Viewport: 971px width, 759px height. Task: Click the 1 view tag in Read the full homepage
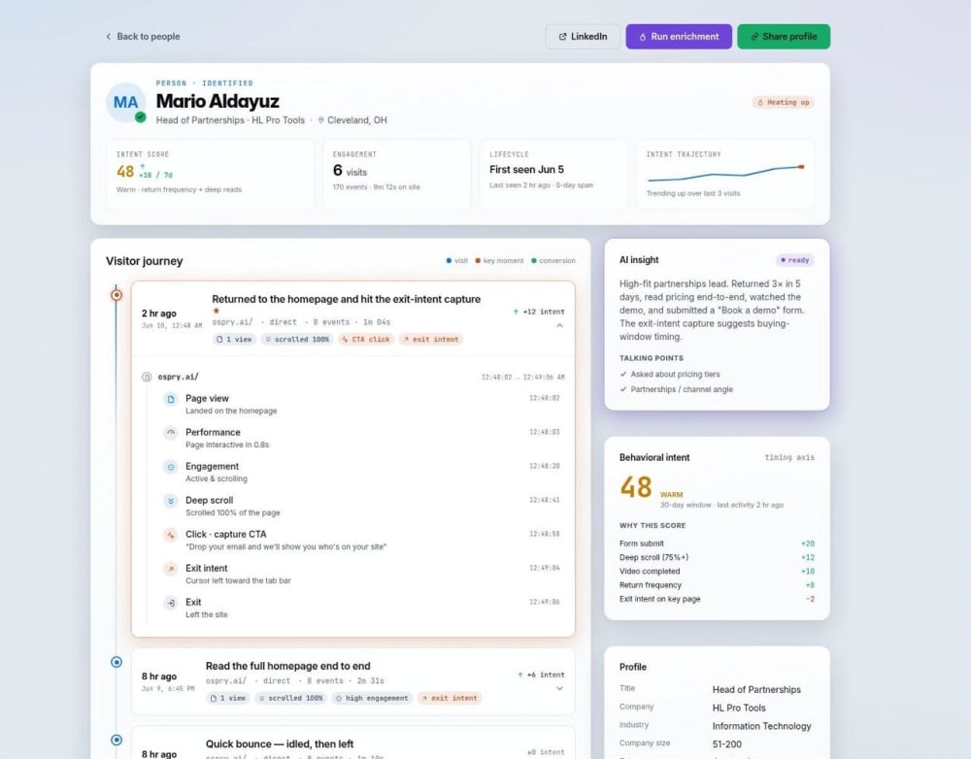(x=227, y=698)
